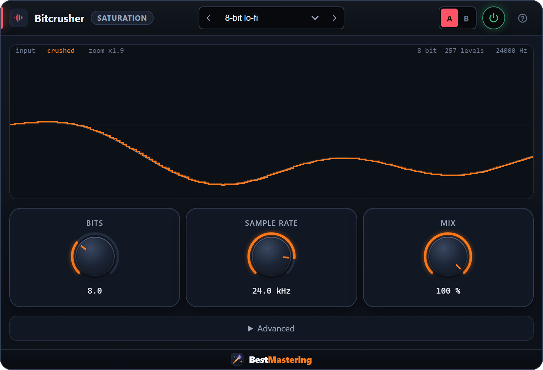This screenshot has height=370, width=543.
Task: Click the SAMPLE RATE knob
Action: click(x=271, y=256)
